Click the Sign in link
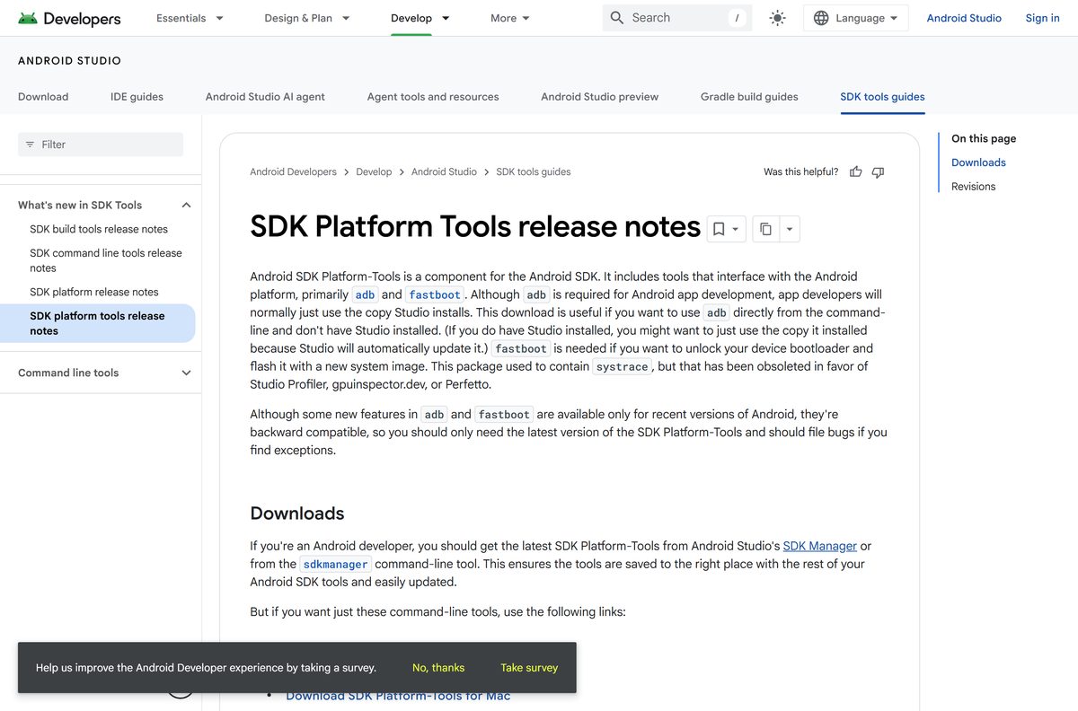1078x711 pixels. pyautogui.click(x=1043, y=18)
